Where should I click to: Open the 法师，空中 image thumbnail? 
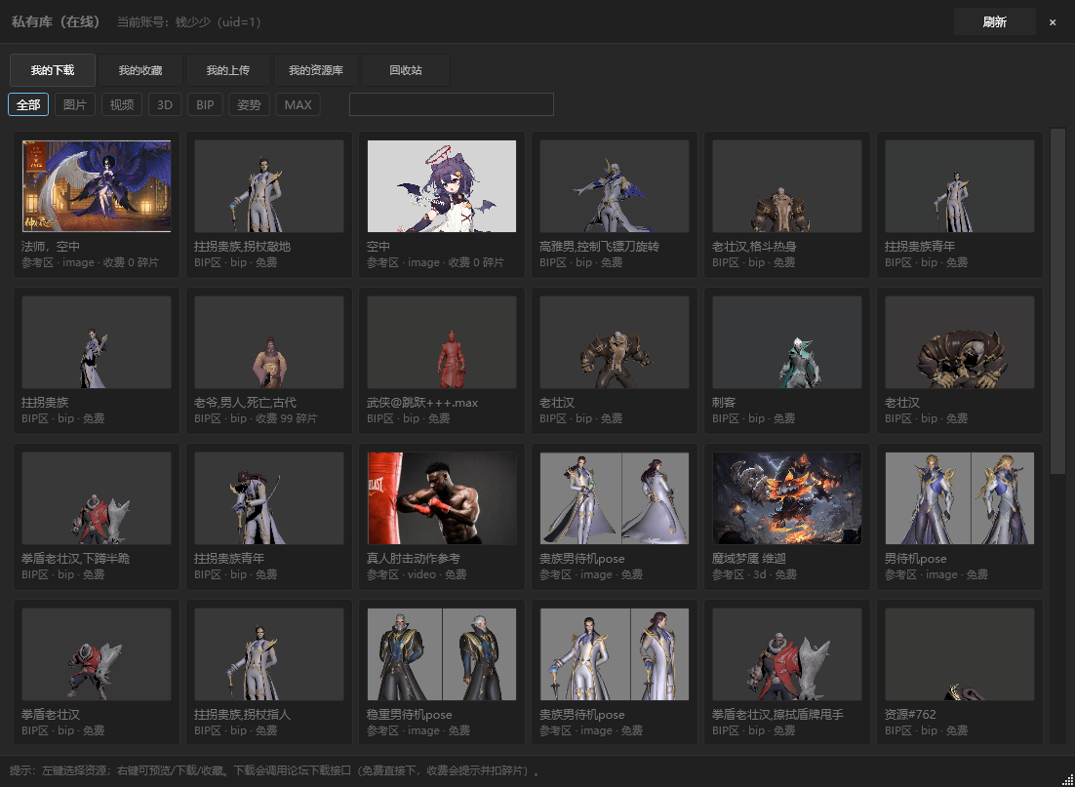[97, 186]
